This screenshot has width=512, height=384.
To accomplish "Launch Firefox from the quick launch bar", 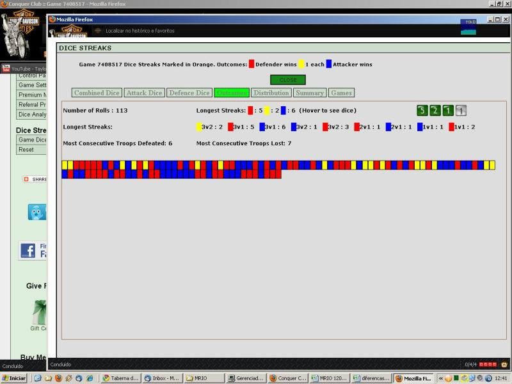I will click(x=58, y=378).
